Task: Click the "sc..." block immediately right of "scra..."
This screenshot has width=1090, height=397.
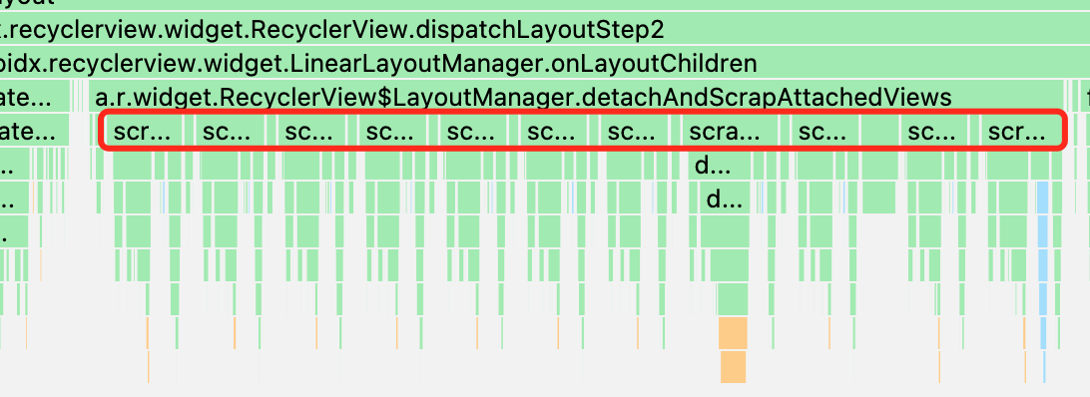Action: click(x=822, y=131)
